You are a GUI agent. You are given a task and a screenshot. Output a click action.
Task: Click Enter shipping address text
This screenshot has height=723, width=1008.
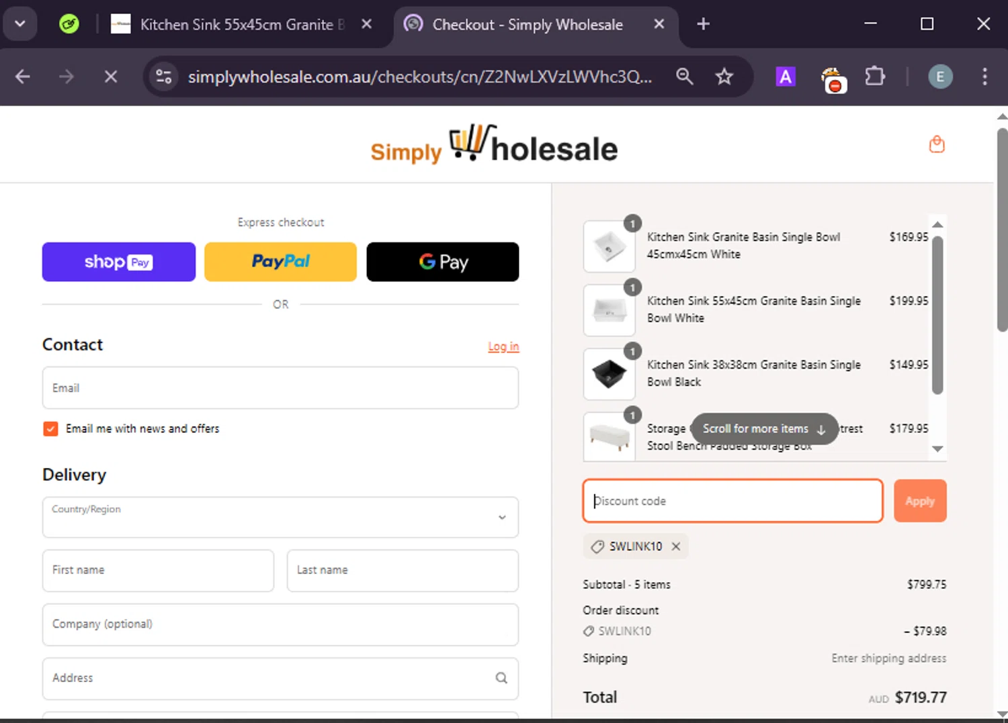click(x=888, y=659)
